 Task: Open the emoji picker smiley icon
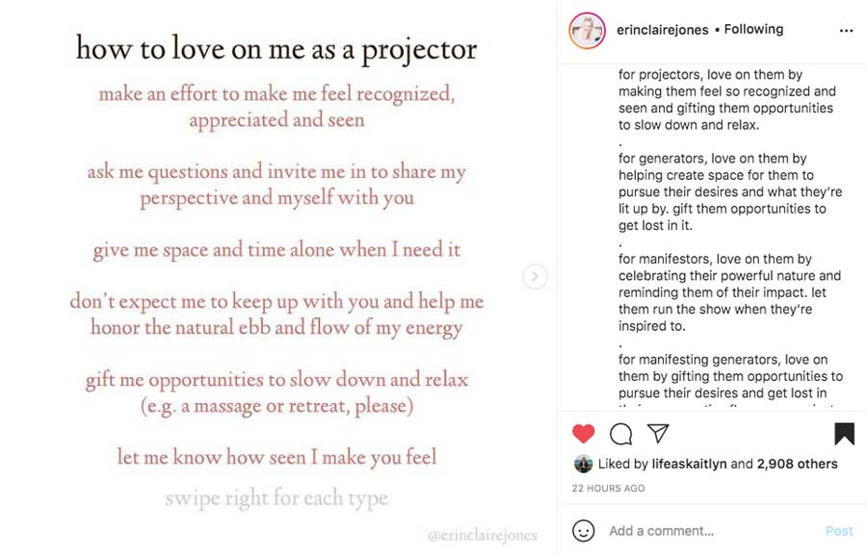[x=584, y=531]
